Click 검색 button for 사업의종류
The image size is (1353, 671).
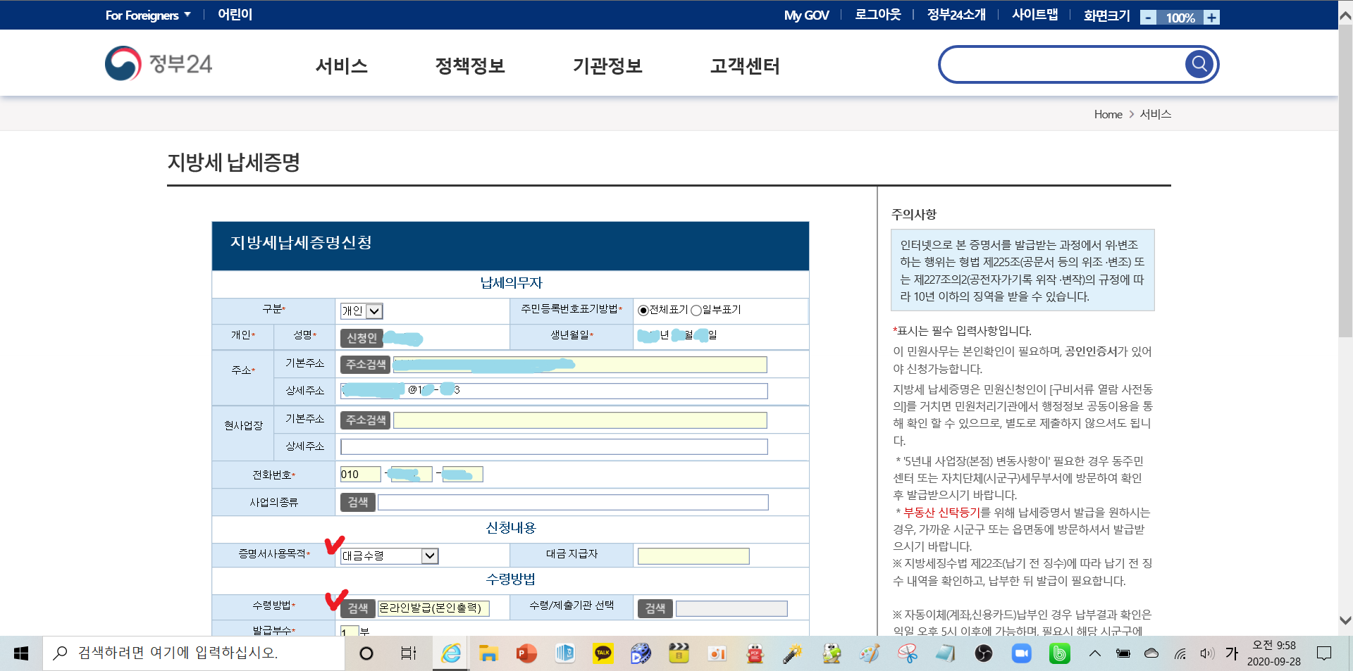pos(357,502)
